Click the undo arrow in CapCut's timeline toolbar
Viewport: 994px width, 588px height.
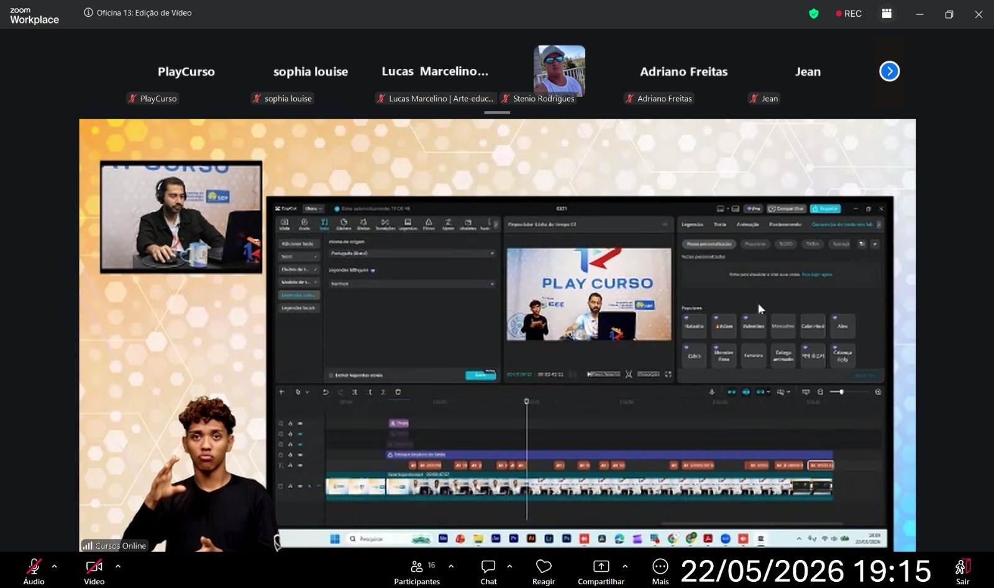(326, 392)
